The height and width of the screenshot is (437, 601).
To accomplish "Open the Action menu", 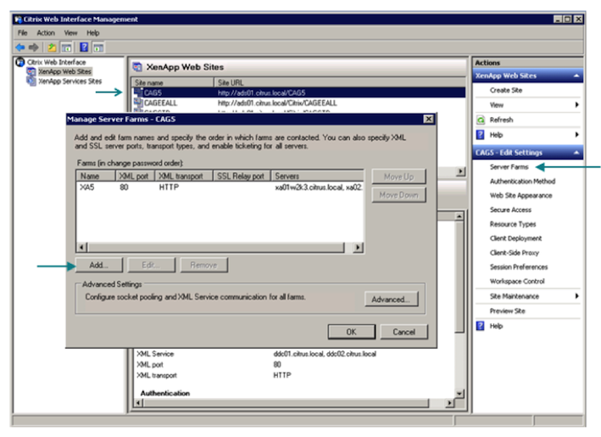I will 45,32.
